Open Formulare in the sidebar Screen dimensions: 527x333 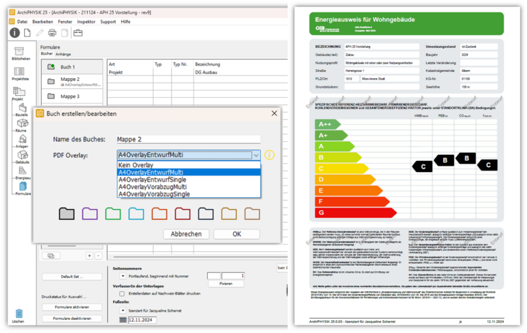click(x=23, y=188)
